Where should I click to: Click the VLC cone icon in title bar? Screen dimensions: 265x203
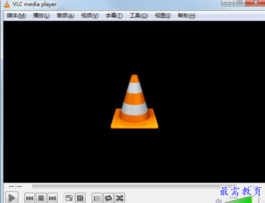pyautogui.click(x=7, y=4)
